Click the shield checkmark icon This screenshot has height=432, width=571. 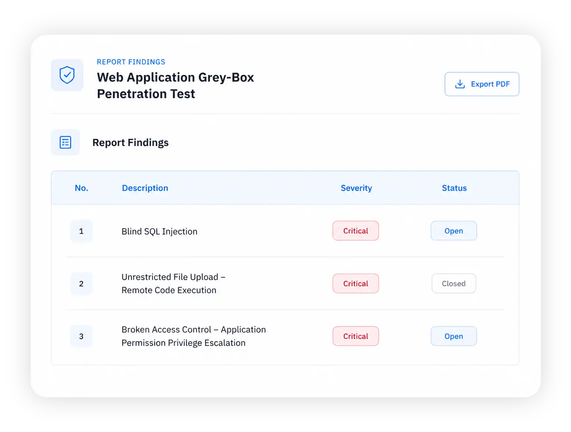67,75
